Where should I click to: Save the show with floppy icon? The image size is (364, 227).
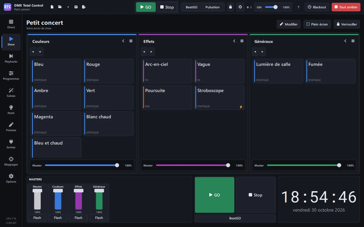coord(76,7)
